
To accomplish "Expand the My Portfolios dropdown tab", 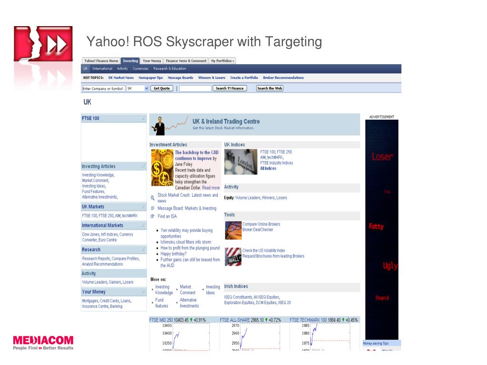I will click(x=223, y=61).
